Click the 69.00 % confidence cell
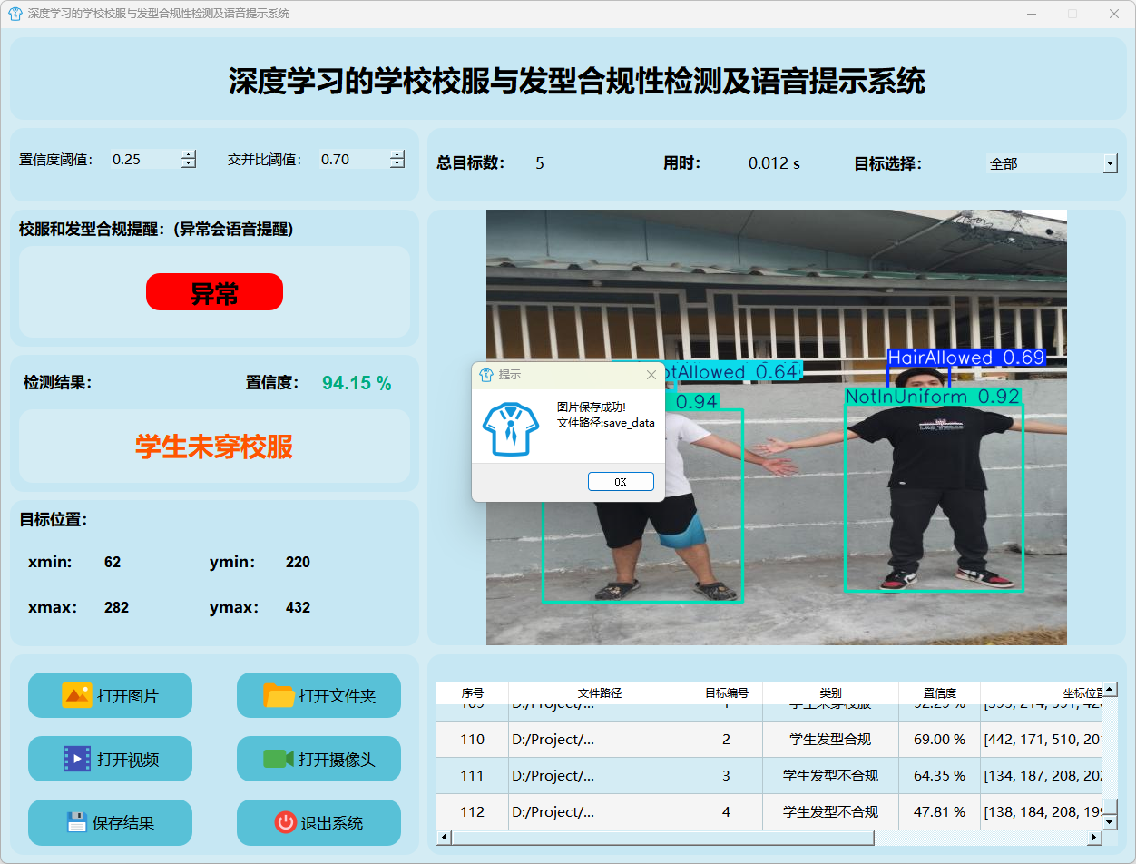Image resolution: width=1136 pixels, height=864 pixels. coord(939,740)
